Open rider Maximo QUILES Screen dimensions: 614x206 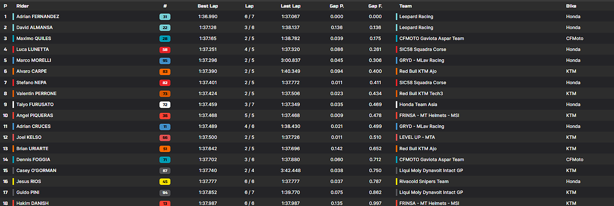pos(34,39)
